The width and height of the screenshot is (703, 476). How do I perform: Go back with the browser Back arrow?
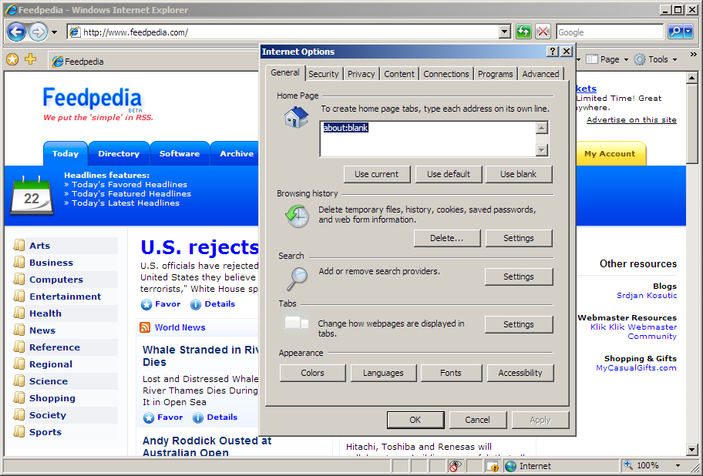pos(17,32)
